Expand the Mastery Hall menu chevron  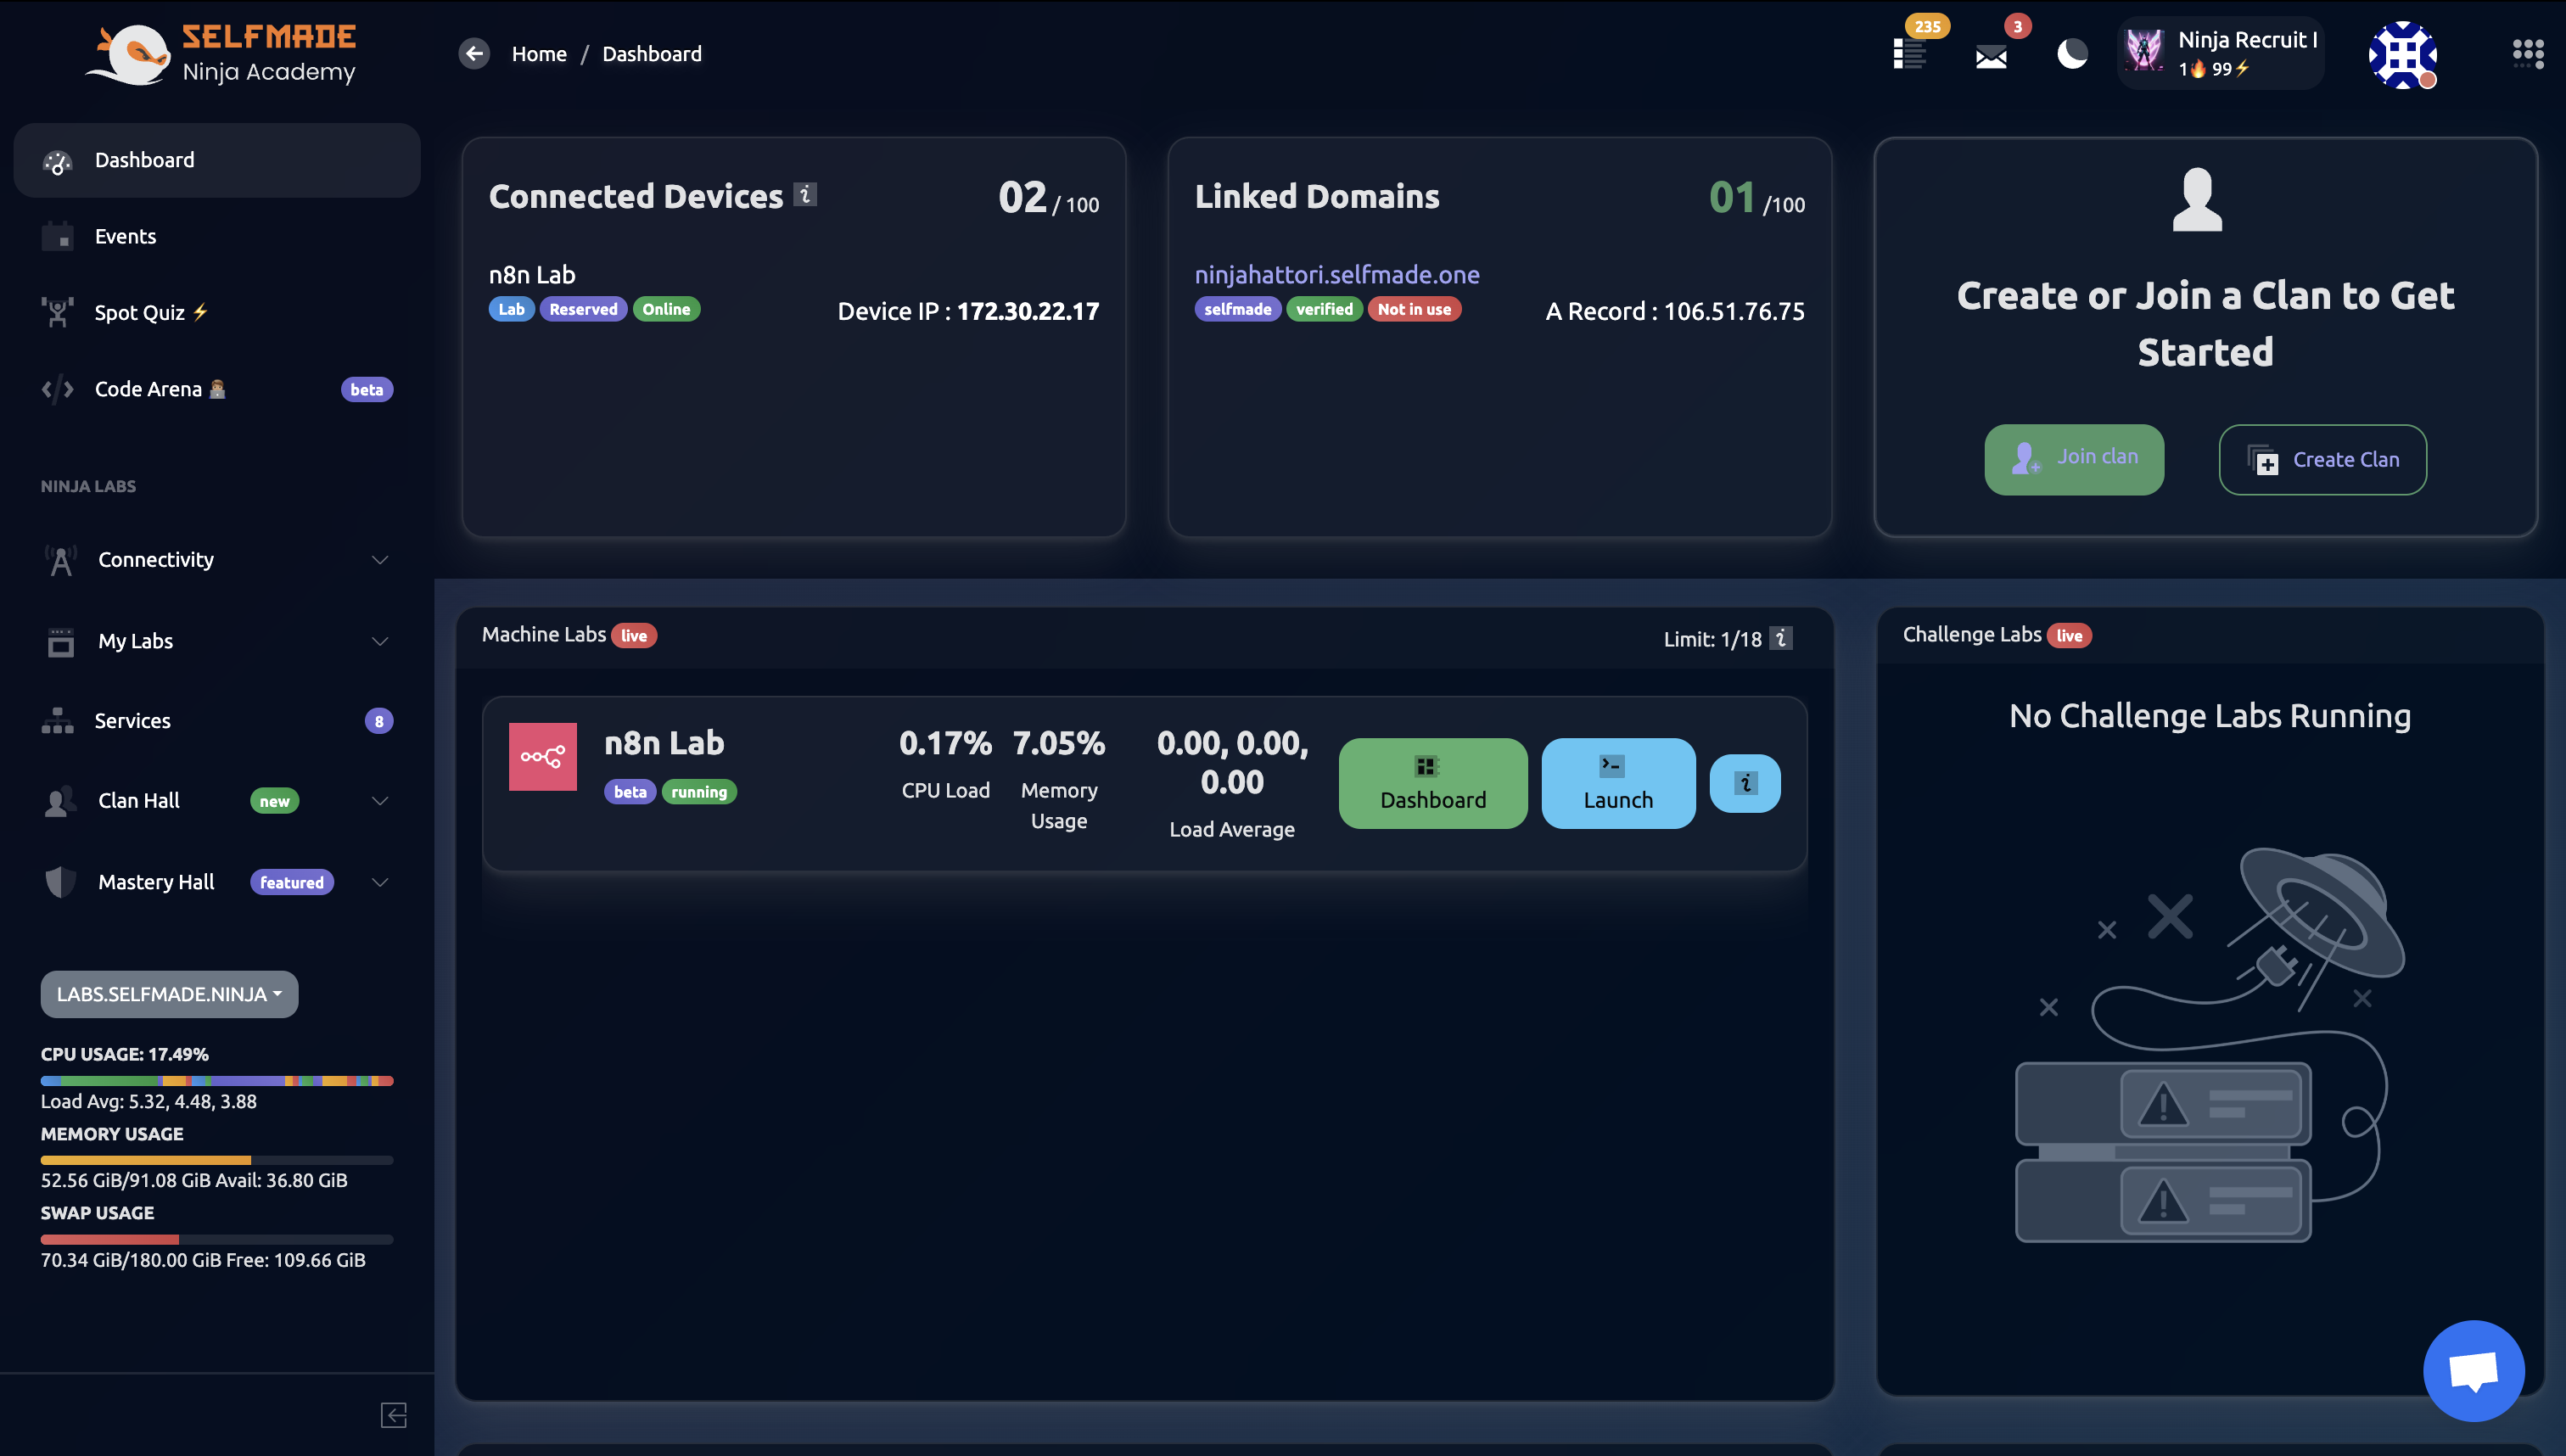(x=380, y=882)
